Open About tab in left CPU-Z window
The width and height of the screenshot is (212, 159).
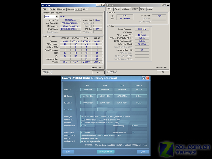pos(85,9)
